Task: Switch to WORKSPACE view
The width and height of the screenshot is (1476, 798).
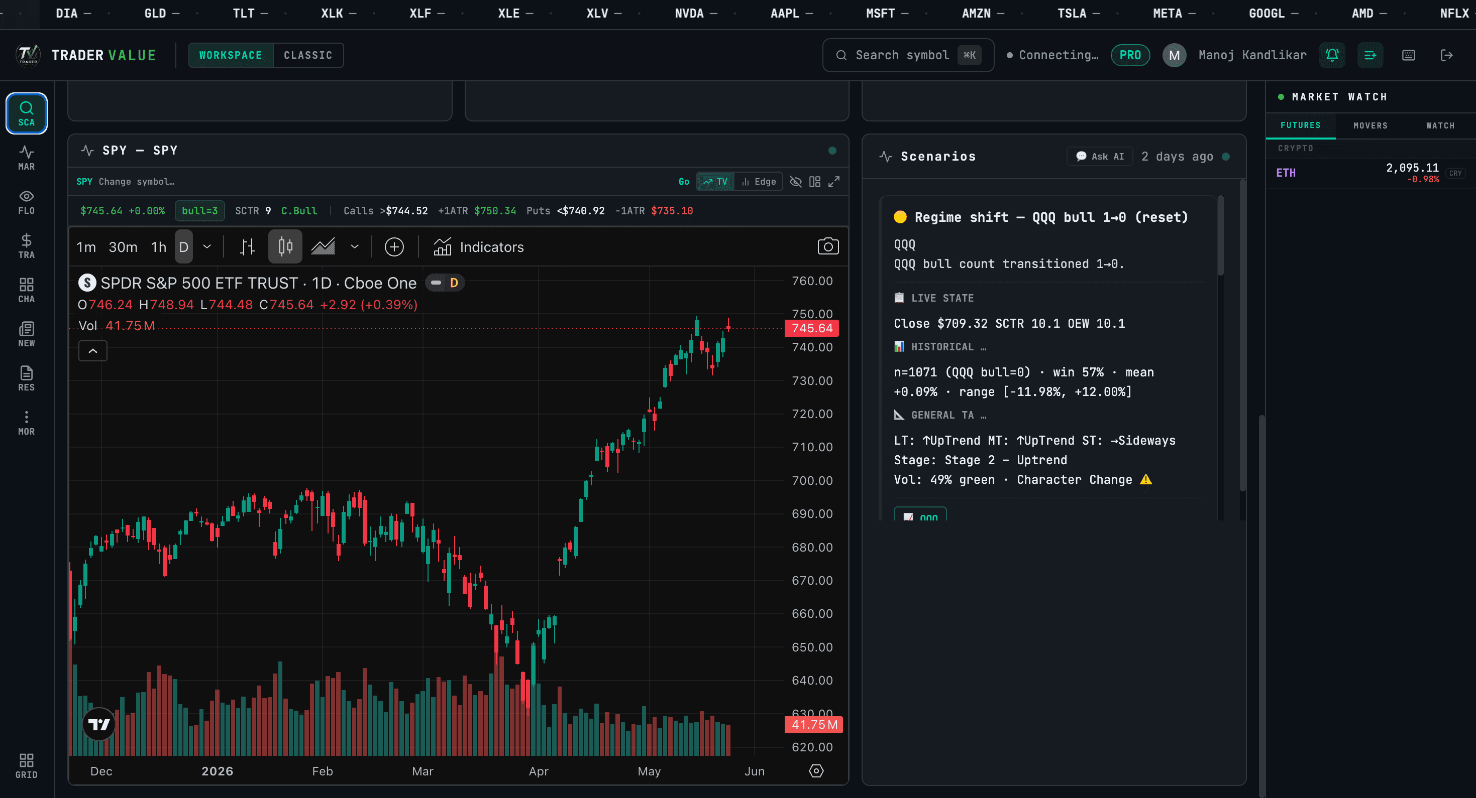Action: pyautogui.click(x=231, y=55)
